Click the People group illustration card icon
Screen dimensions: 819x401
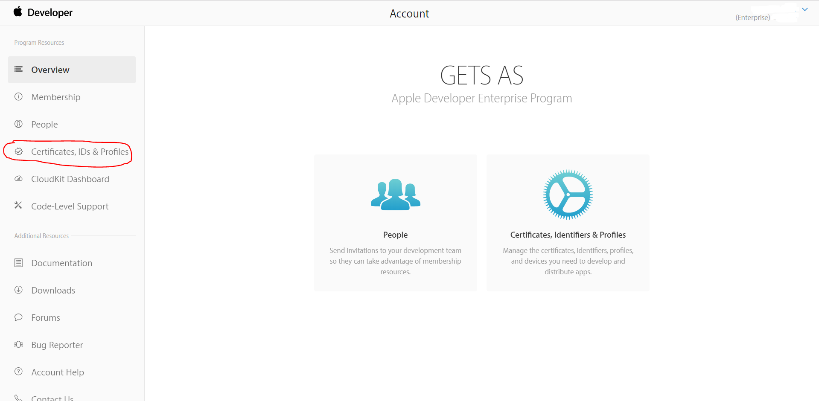point(396,195)
